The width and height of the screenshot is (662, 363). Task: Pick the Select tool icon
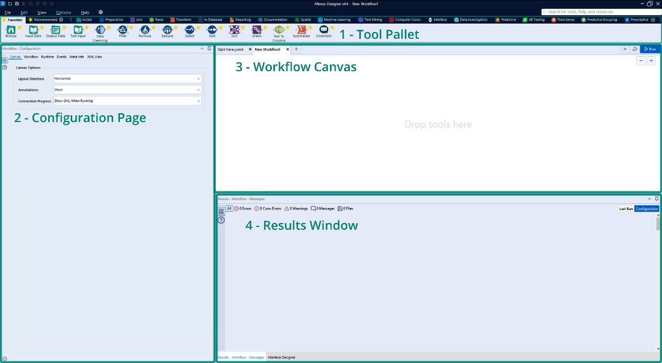point(190,30)
